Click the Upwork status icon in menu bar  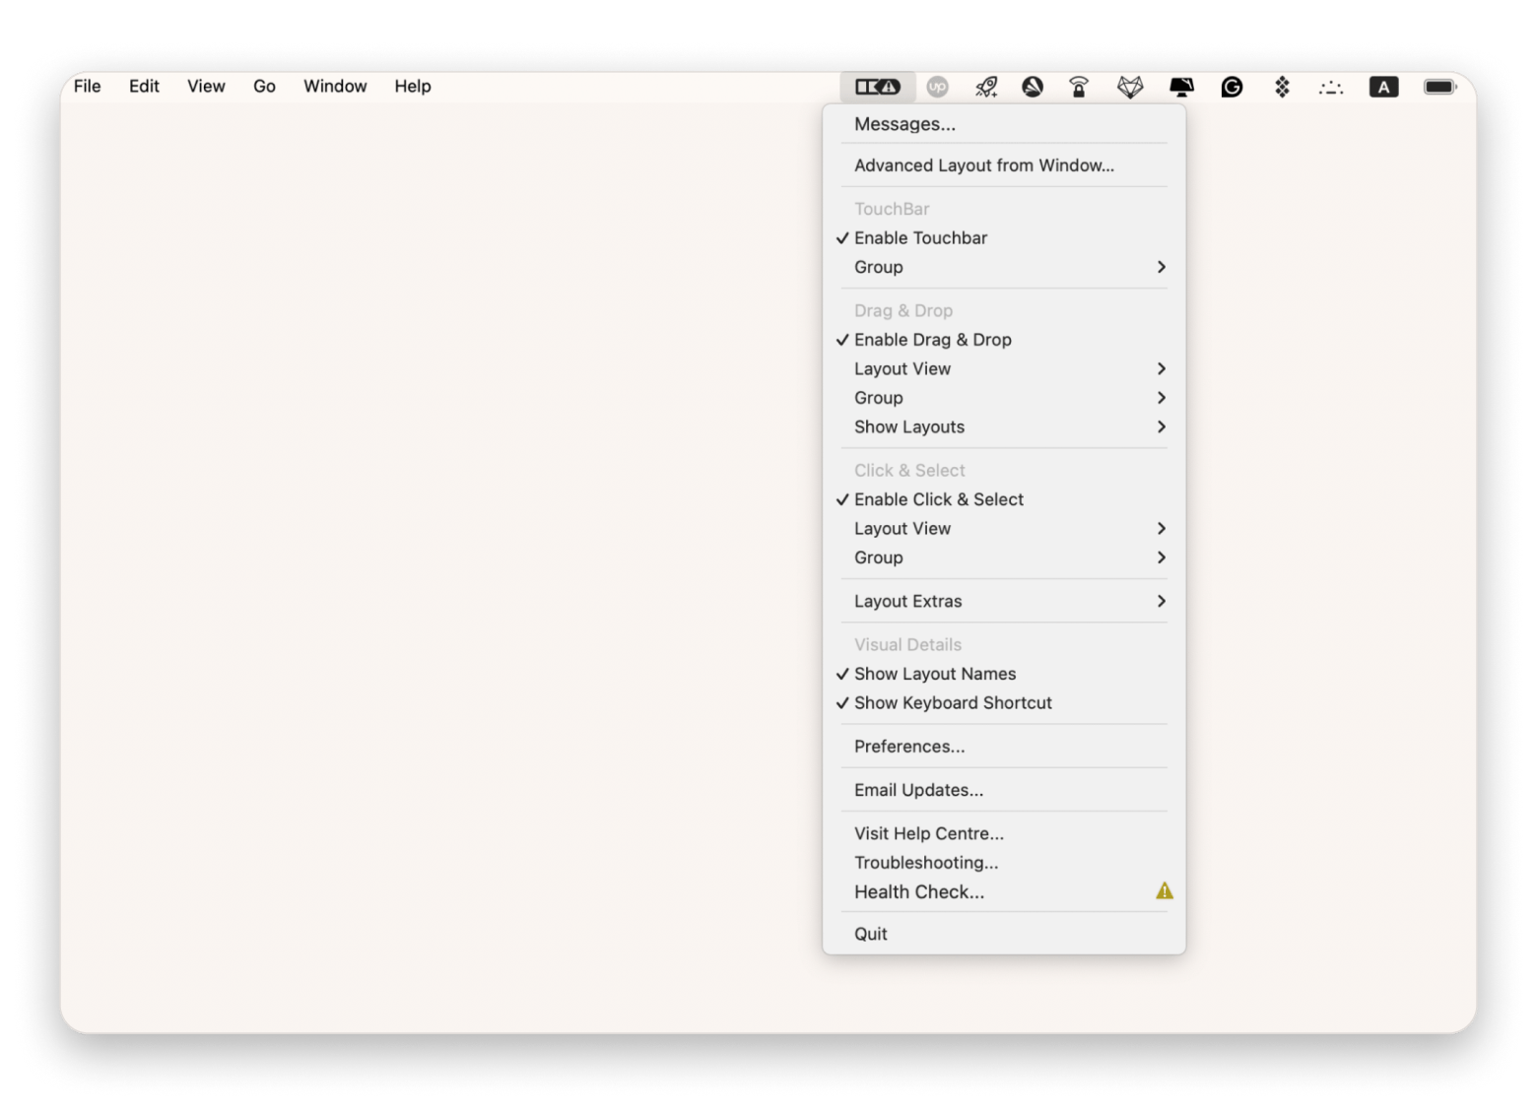(938, 87)
